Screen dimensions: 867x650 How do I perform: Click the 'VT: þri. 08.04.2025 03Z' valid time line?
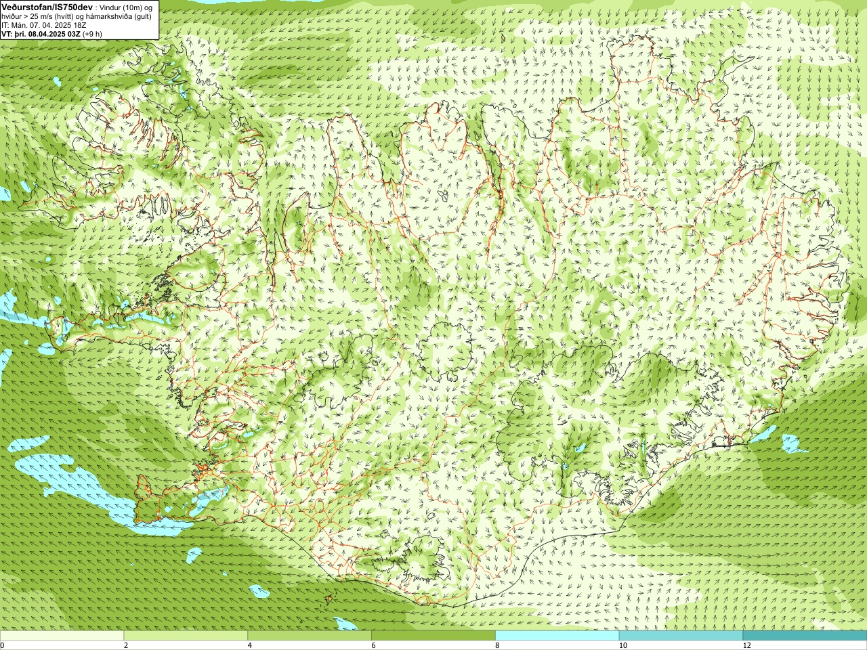(41, 34)
